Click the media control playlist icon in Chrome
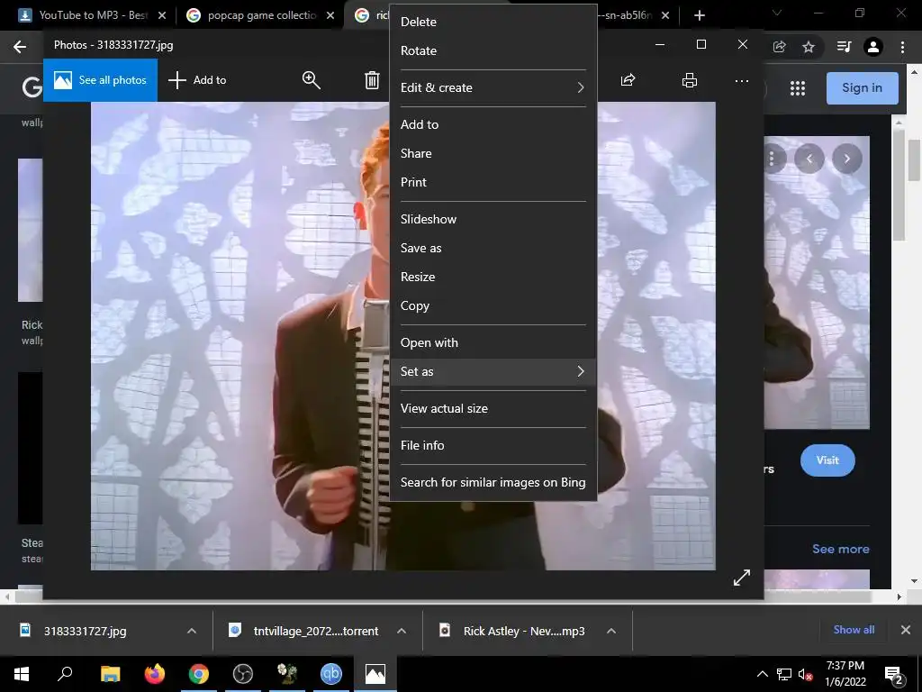 click(844, 47)
